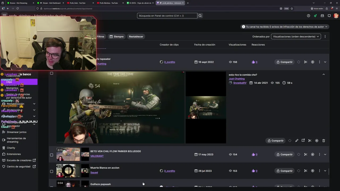Click the sword icon in expanded clip actions
The width and height of the screenshot is (340, 191).
click(296, 141)
